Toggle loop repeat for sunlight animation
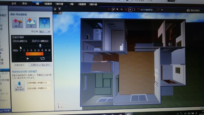204x115 pixels. click(x=42, y=58)
